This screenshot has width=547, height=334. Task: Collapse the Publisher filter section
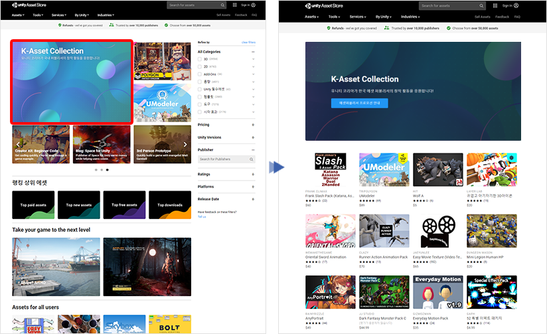click(x=254, y=149)
